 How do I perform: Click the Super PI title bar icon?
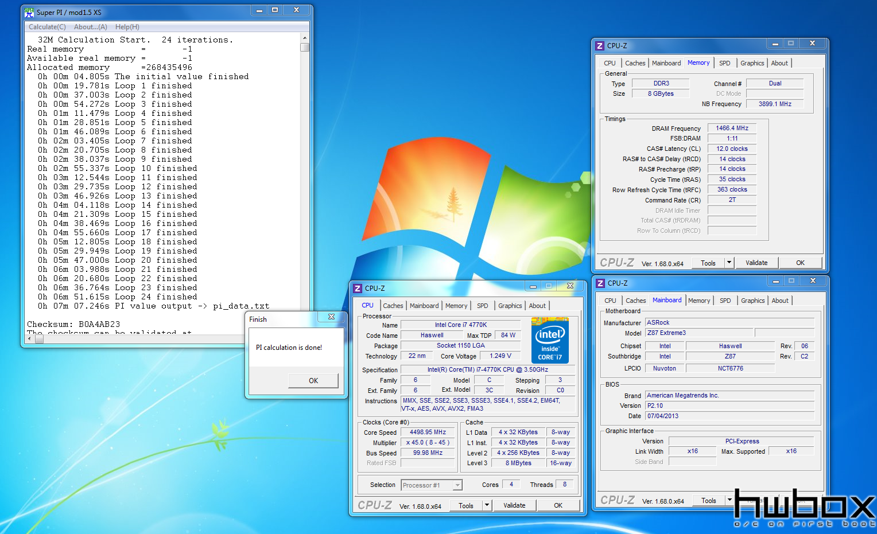pyautogui.click(x=30, y=12)
